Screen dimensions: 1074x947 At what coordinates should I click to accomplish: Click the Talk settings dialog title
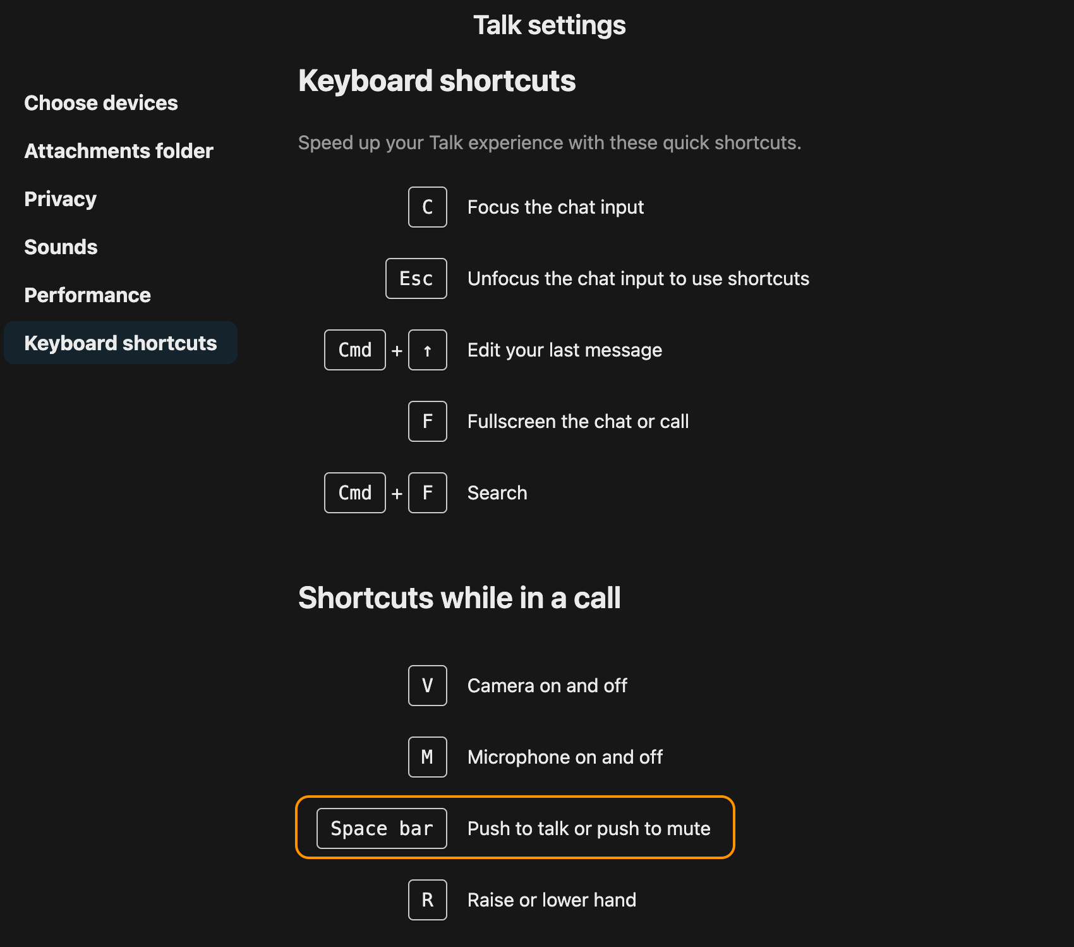[x=550, y=25]
